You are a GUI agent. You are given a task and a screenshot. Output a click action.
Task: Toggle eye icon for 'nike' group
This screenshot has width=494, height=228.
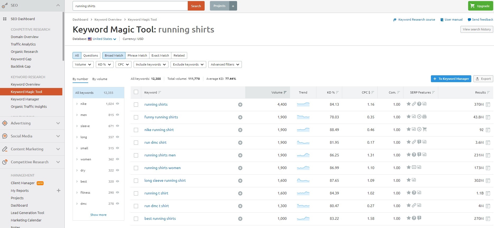(117, 104)
